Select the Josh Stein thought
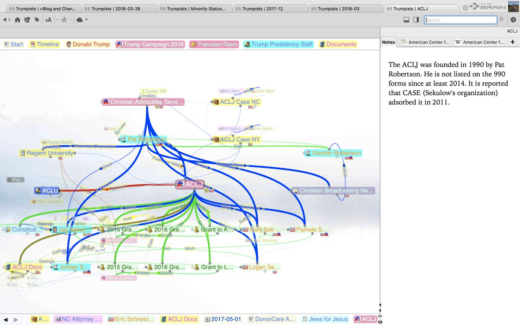This screenshot has height=325, width=520. (262, 91)
